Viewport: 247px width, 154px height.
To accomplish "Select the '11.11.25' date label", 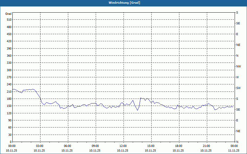I will click(x=234, y=151).
